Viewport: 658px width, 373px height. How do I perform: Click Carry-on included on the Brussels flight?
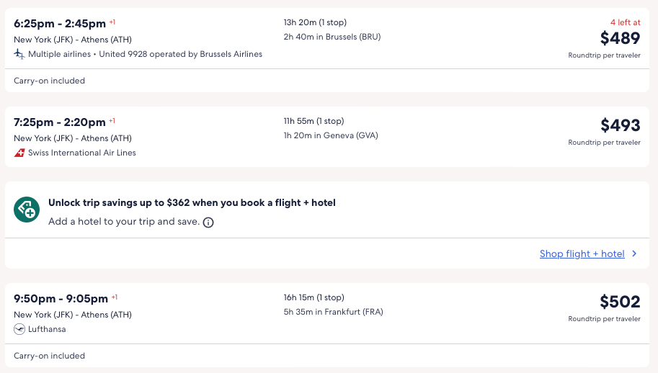point(49,81)
